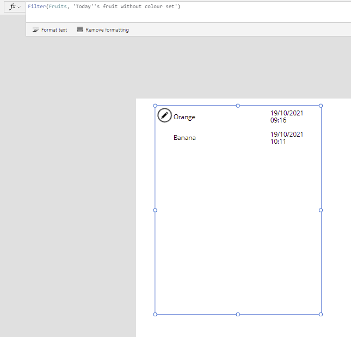The height and width of the screenshot is (337, 351).
Task: Click the 19/10/2021 09:16 date label
Action: (287, 117)
